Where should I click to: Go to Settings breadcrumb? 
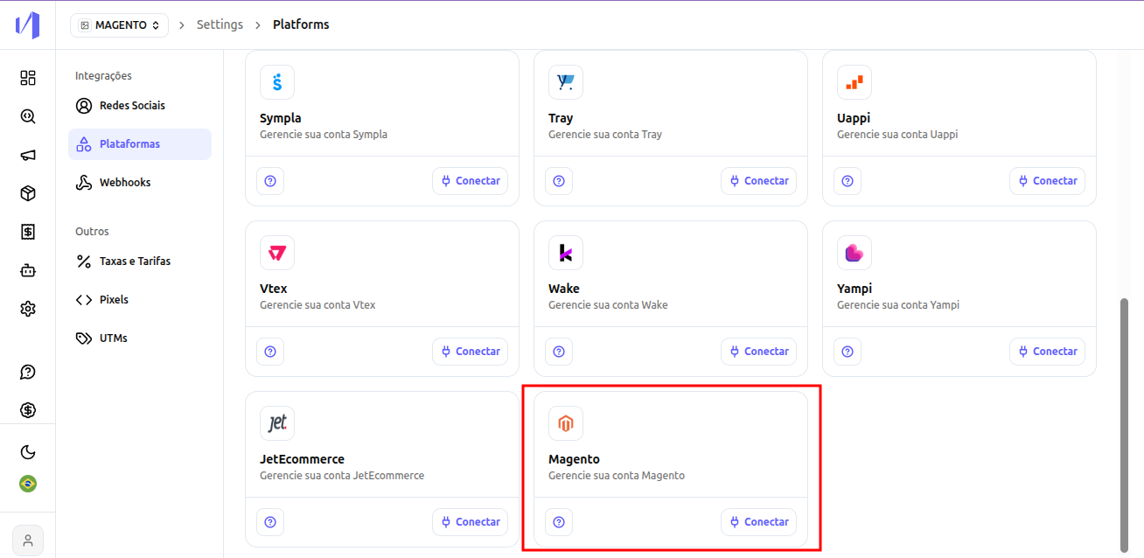click(x=220, y=24)
